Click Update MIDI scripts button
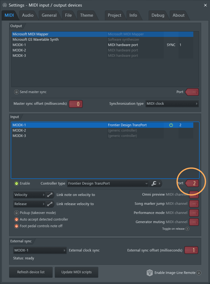 tap(77, 272)
